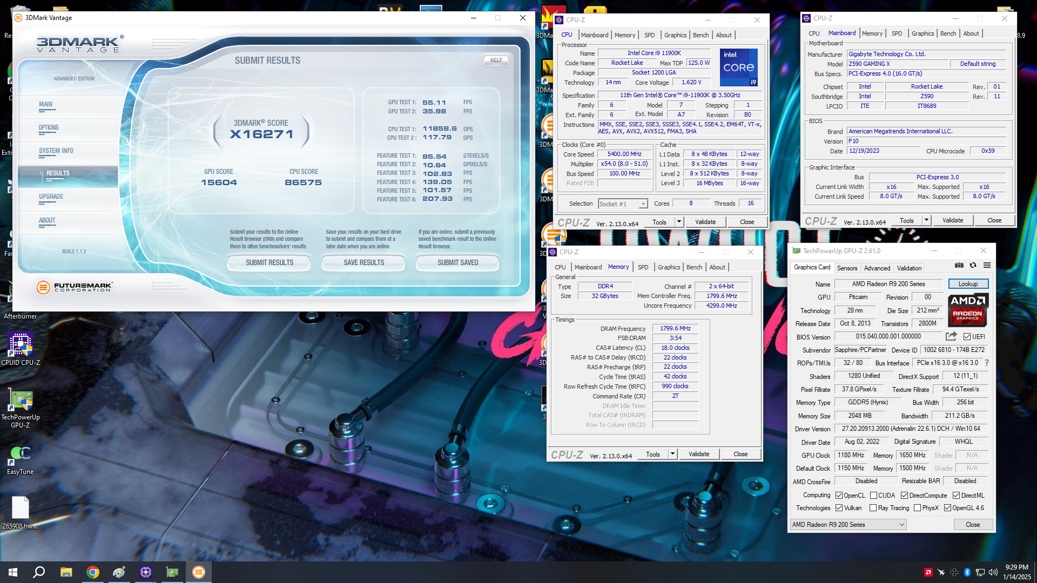This screenshot has height=583, width=1037.
Task: Click the GPU-Z screenshot camera icon
Action: click(x=959, y=265)
